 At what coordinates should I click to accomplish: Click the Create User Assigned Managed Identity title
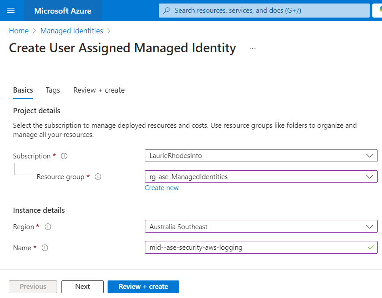(x=123, y=48)
